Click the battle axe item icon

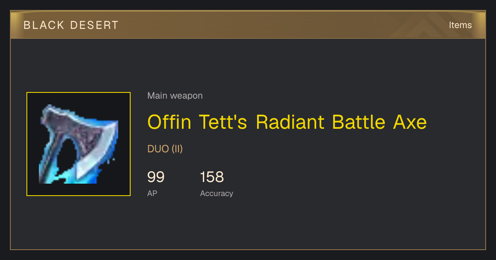79,144
